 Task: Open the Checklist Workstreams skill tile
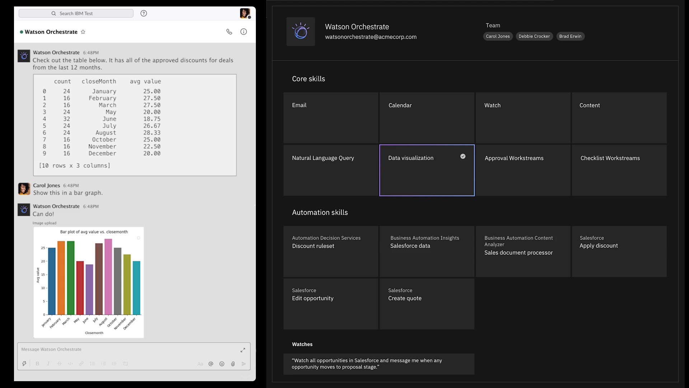tap(619, 170)
